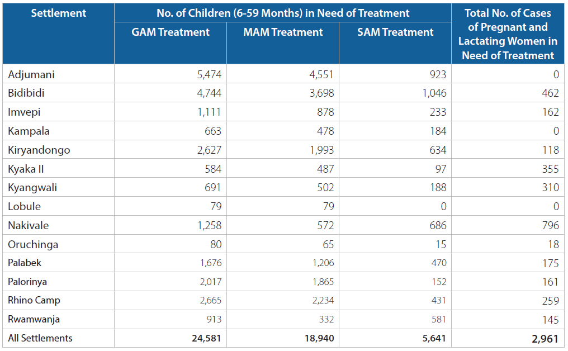Image resolution: width=568 pixels, height=351 pixels.
Task: Click the Pregnant and Lactating Women header
Action: point(508,34)
